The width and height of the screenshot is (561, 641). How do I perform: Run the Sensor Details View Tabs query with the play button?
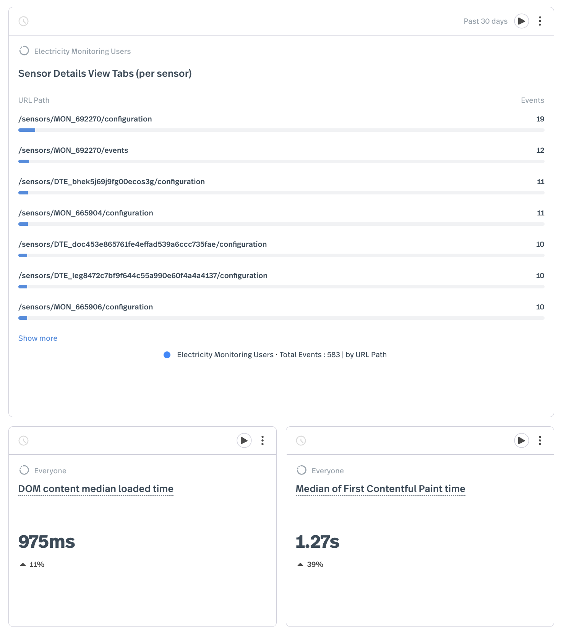(521, 21)
